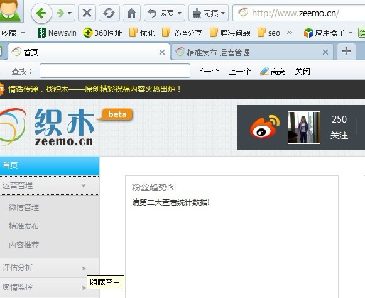Click the zeemo.cn address bar
This screenshot has height=298, width=365.
[299, 13]
